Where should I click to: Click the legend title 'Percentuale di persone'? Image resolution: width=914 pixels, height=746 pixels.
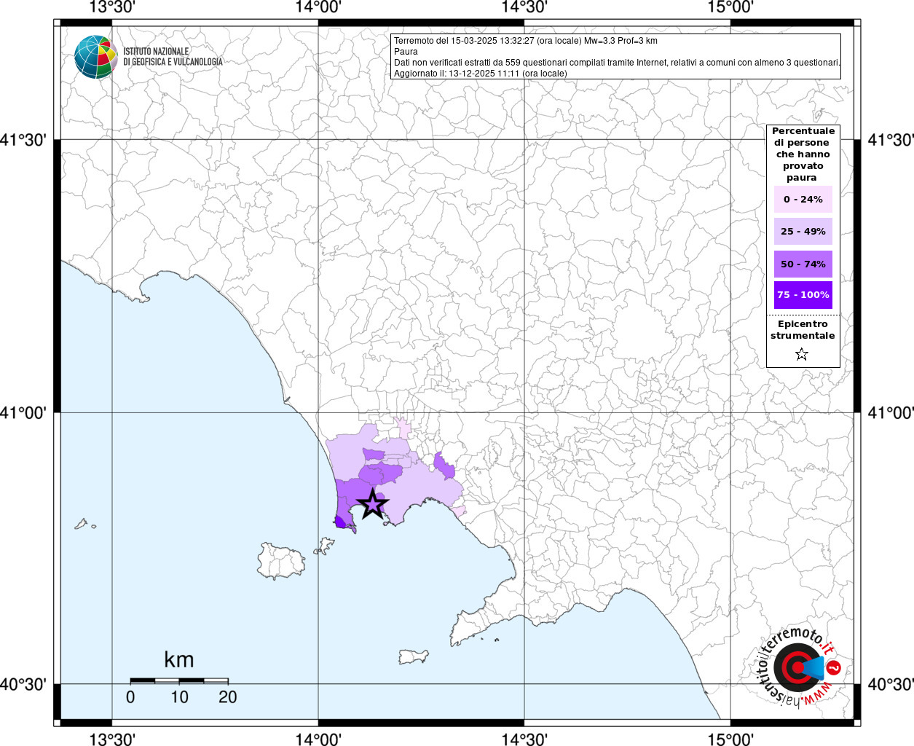tap(803, 154)
